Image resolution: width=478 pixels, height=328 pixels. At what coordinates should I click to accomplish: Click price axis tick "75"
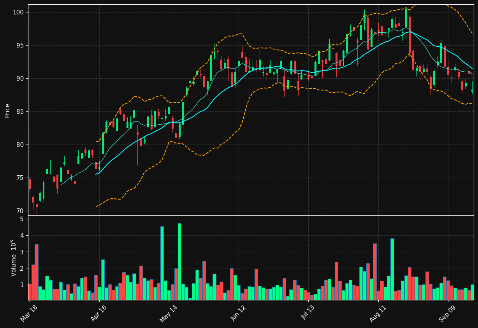tap(19, 178)
